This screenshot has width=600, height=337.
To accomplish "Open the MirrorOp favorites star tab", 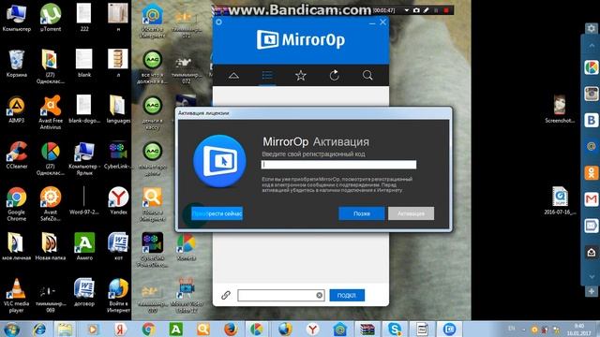I will pyautogui.click(x=301, y=75).
